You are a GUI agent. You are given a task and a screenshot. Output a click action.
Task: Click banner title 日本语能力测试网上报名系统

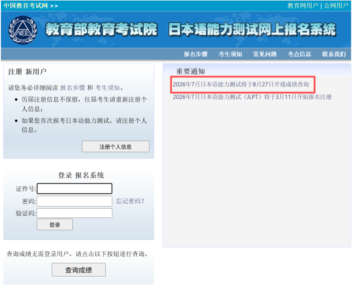[x=252, y=29]
